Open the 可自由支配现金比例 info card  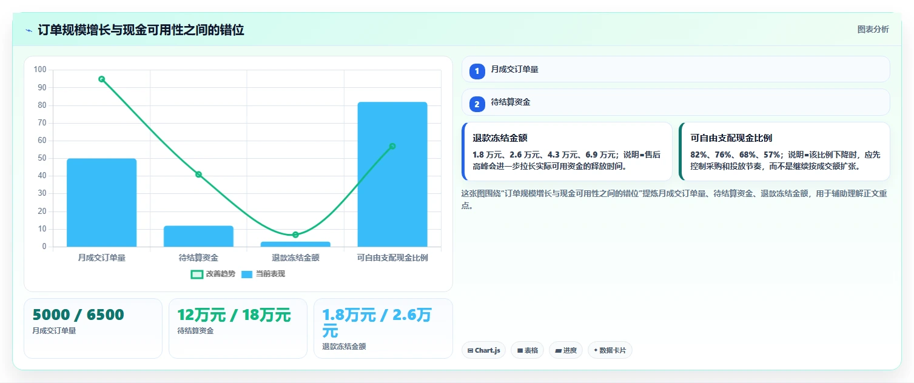tap(784, 152)
